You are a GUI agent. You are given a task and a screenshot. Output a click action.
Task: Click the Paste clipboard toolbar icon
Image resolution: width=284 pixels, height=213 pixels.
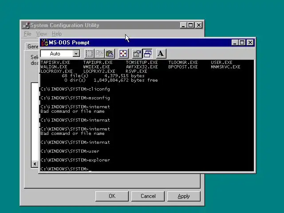tap(110, 54)
